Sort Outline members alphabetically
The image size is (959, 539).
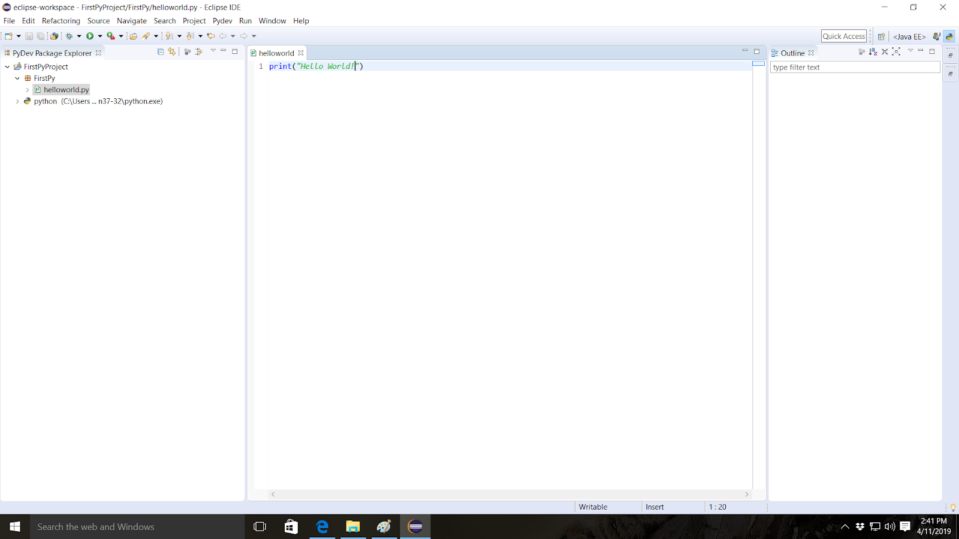873,53
